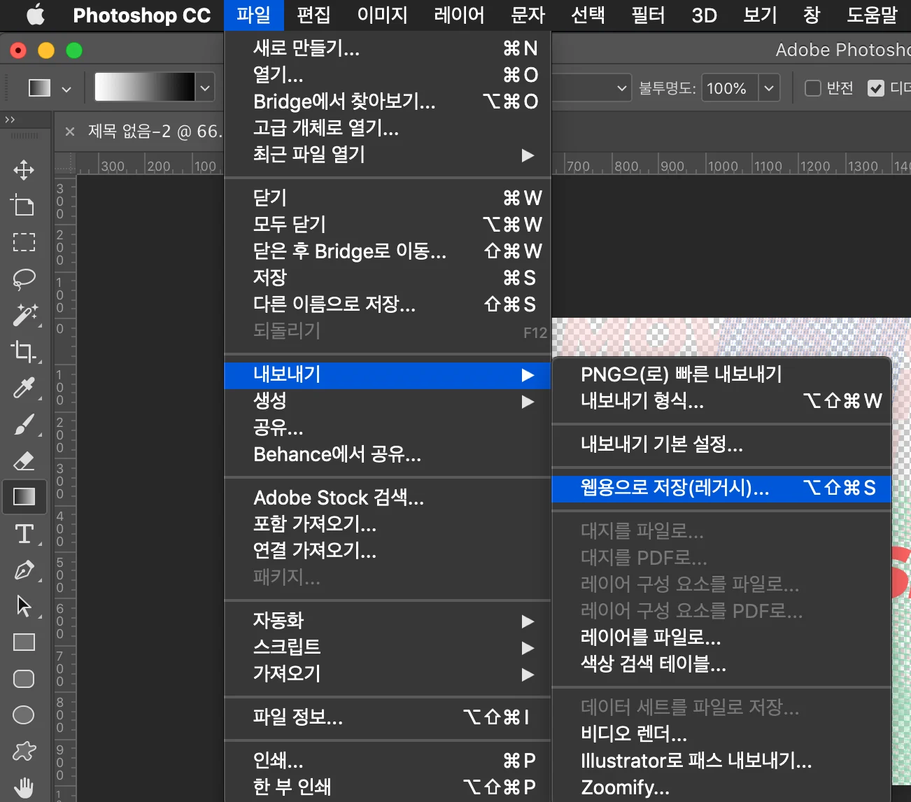
Task: Choose PNG으(로) 빠른 내보내기
Action: tap(721, 374)
